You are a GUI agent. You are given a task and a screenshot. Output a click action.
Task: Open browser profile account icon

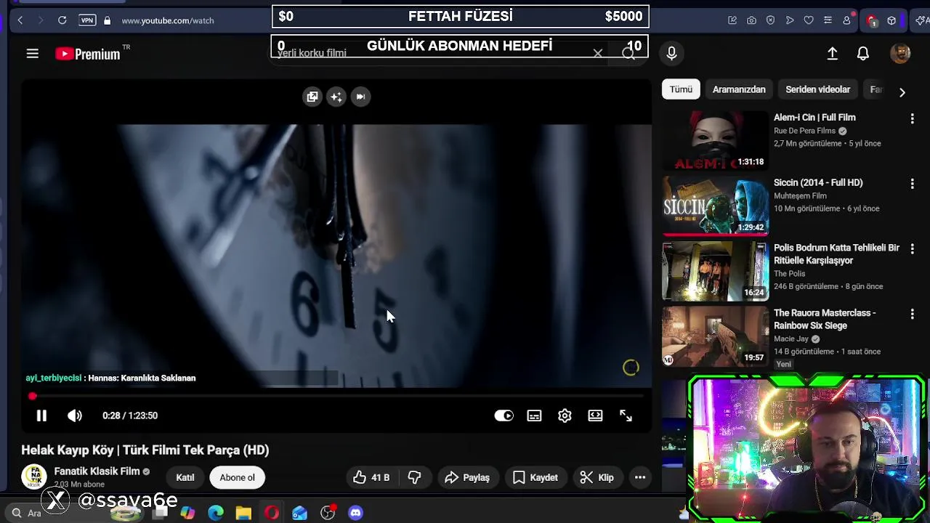click(x=846, y=20)
